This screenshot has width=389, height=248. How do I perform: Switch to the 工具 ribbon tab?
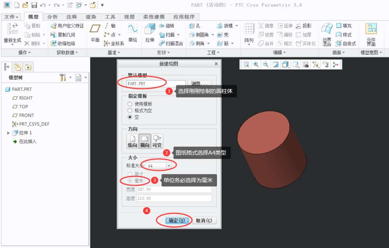(x=110, y=17)
